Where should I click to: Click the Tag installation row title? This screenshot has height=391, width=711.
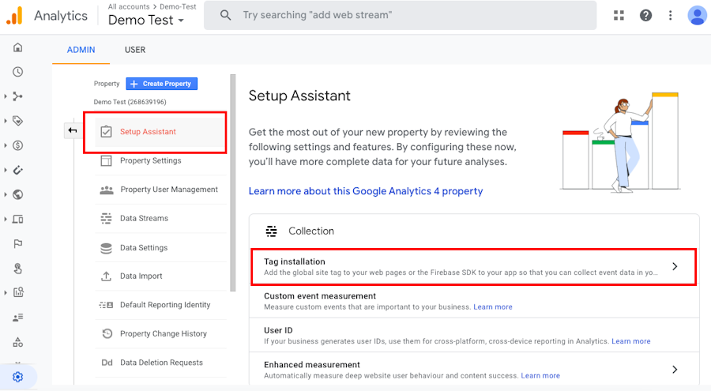tap(295, 261)
